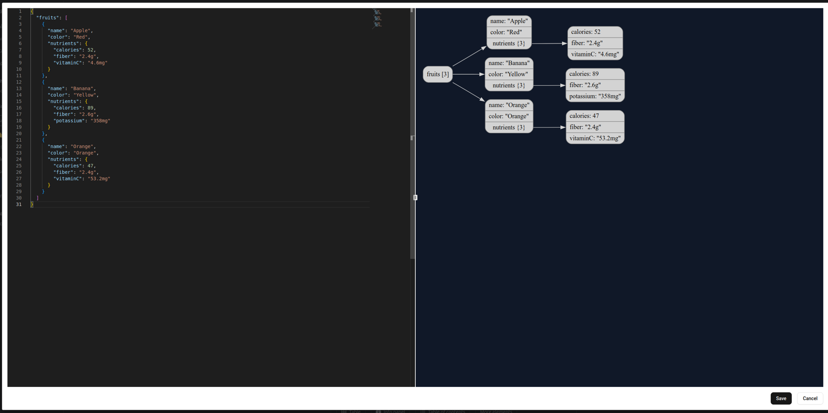The image size is (828, 413).
Task: Click the "358mg" value in the code
Action: coord(101,121)
